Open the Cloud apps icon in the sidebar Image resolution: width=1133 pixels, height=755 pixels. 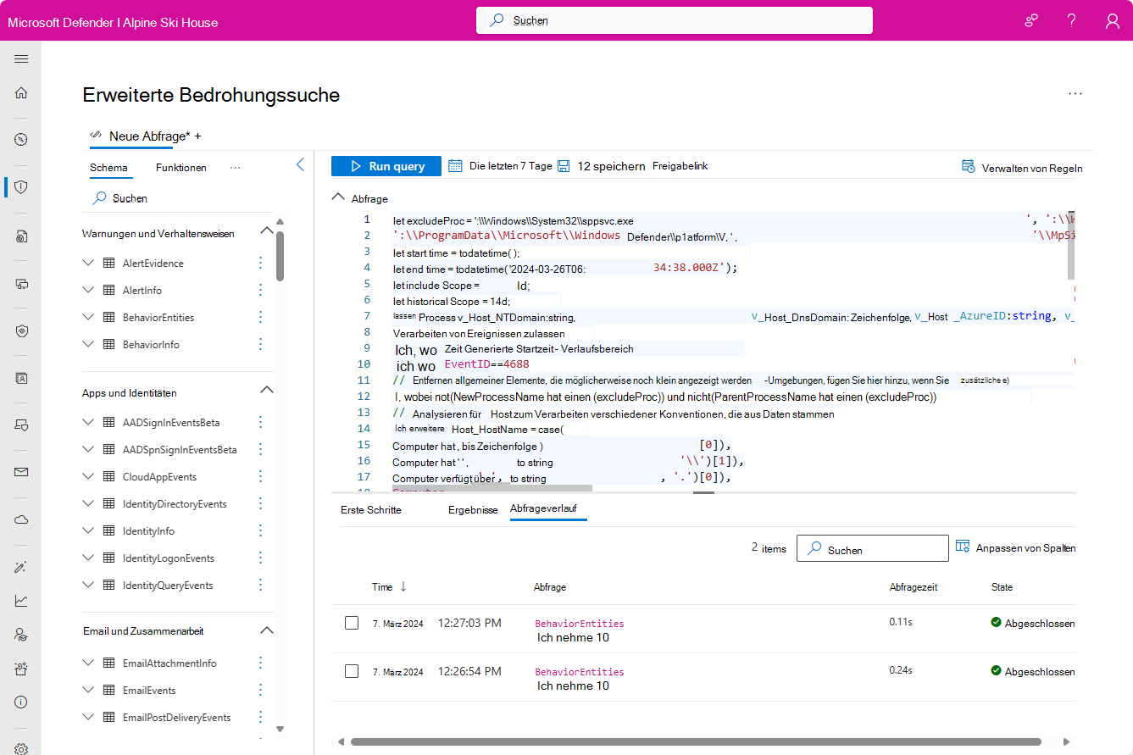(21, 519)
